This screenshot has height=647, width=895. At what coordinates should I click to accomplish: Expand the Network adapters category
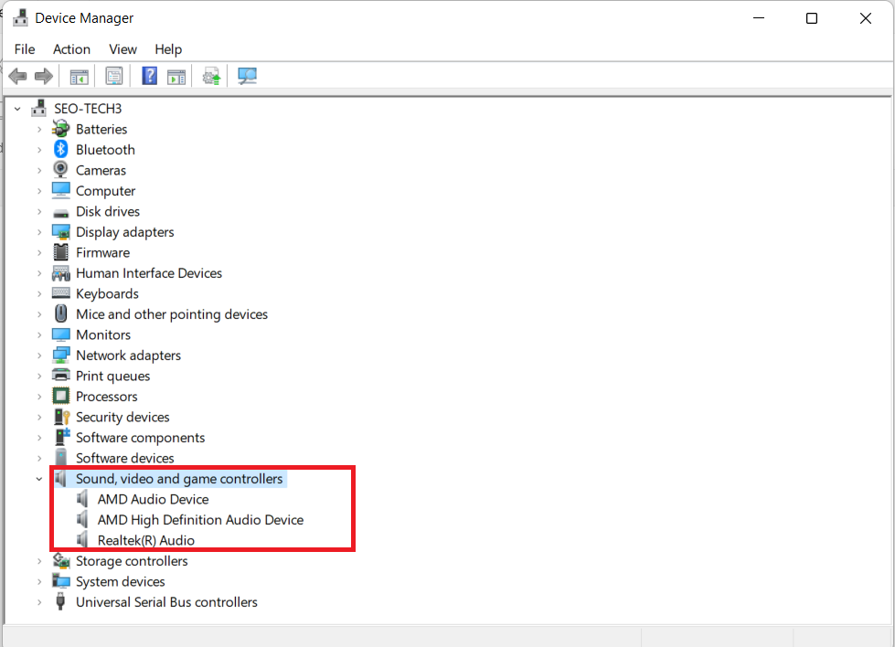[x=38, y=355]
